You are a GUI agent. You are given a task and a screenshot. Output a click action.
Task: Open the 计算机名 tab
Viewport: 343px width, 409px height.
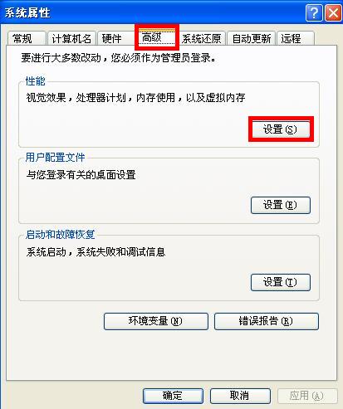71,38
